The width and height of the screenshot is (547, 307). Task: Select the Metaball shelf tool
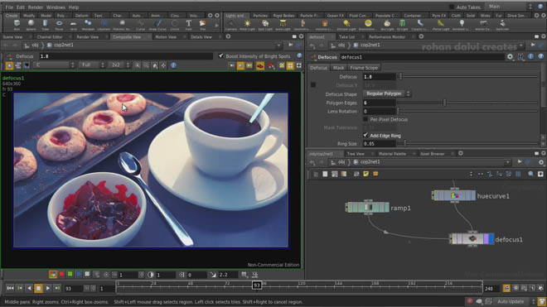[88, 25]
